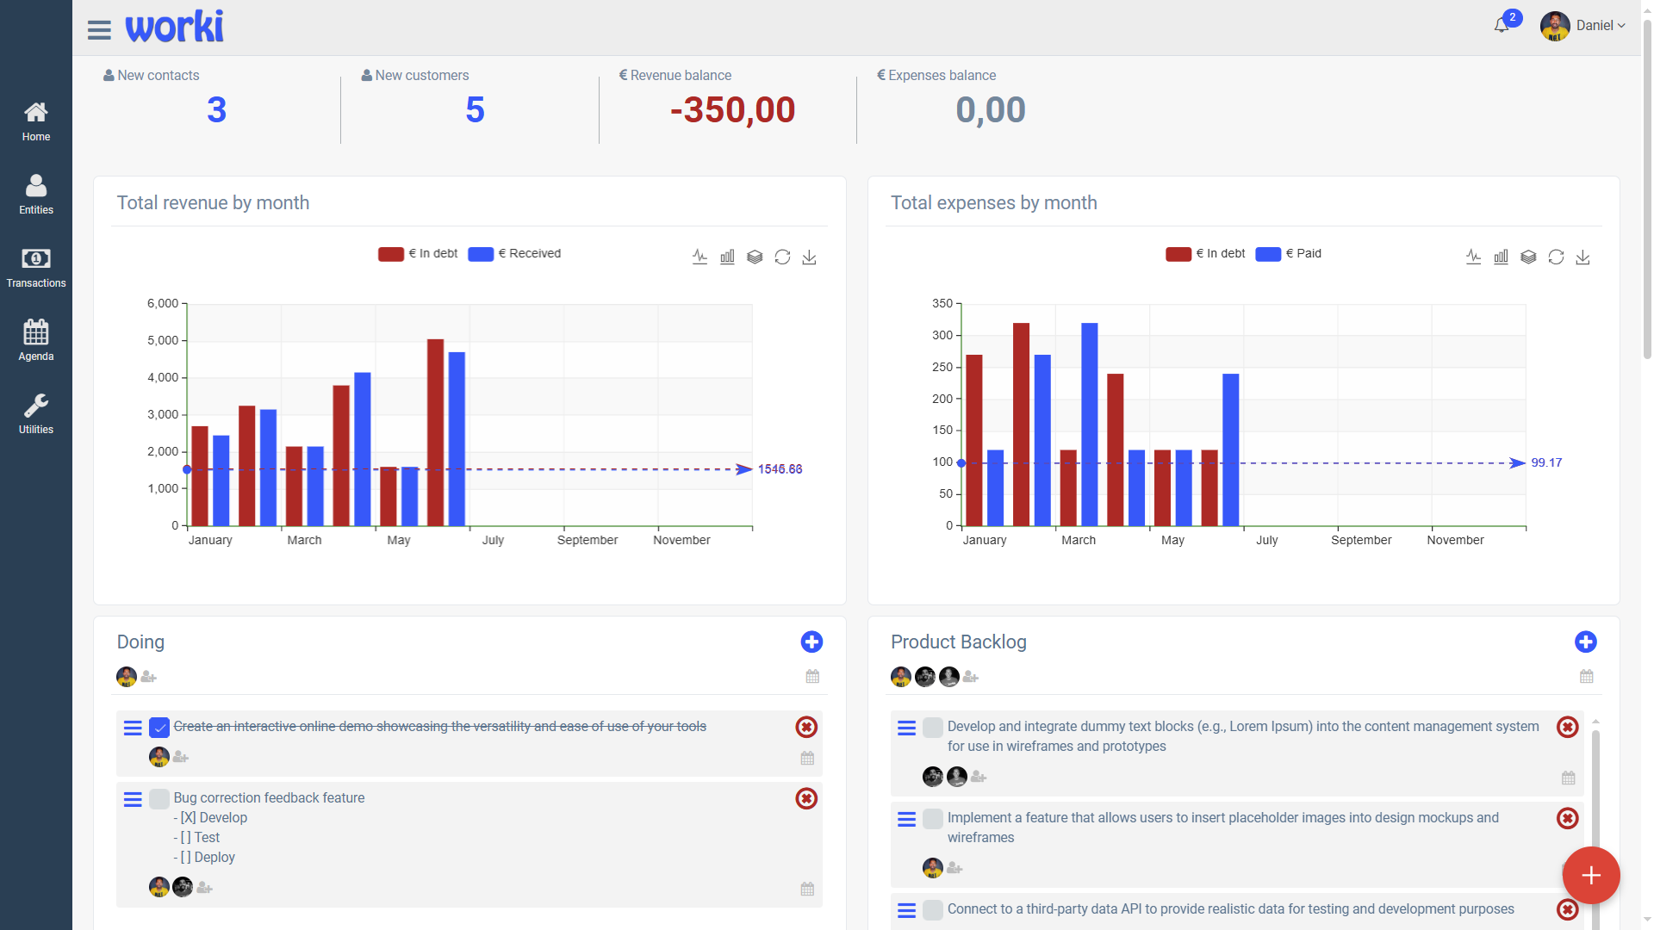Go to Home in the sidebar
The image size is (1654, 930).
click(36, 121)
